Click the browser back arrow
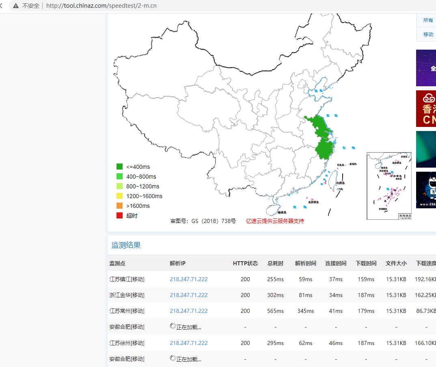The image size is (436, 367). pos(1,6)
